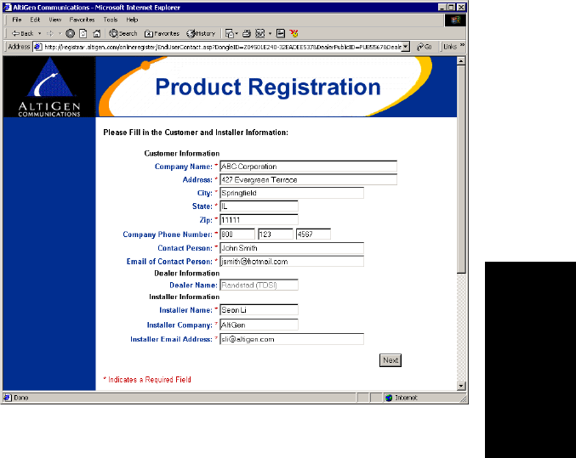Viewport: 576px width, 458px height.
Task: Click the 'Installer Information' section heading
Action: (x=184, y=297)
